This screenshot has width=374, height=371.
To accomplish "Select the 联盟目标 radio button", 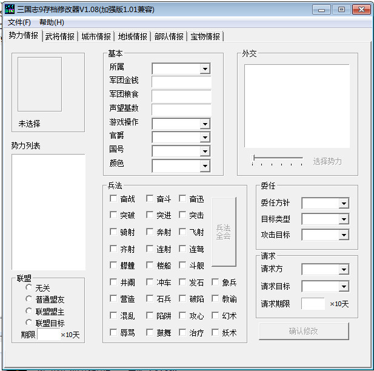I will 29,323.
